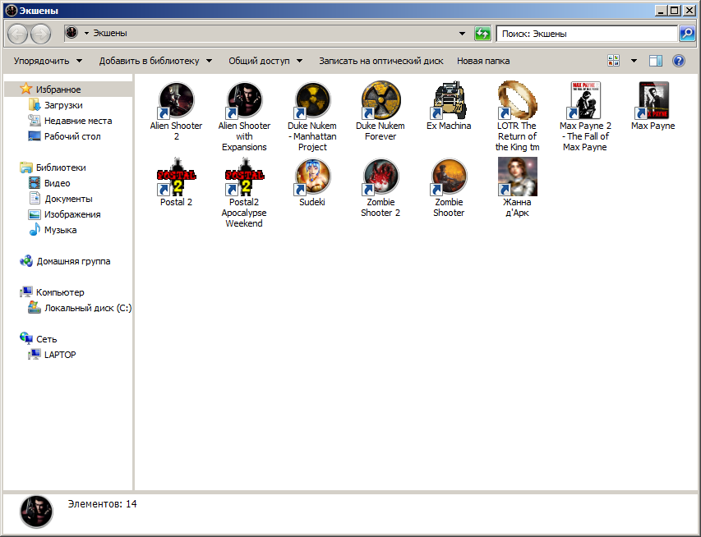Click the search magnifier button
The image size is (701, 537).
click(x=687, y=34)
